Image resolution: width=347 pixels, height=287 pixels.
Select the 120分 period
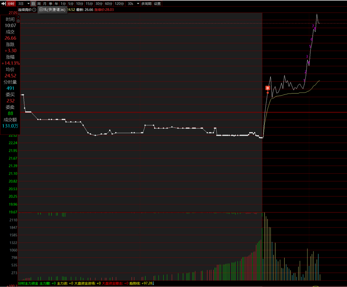[119, 3]
